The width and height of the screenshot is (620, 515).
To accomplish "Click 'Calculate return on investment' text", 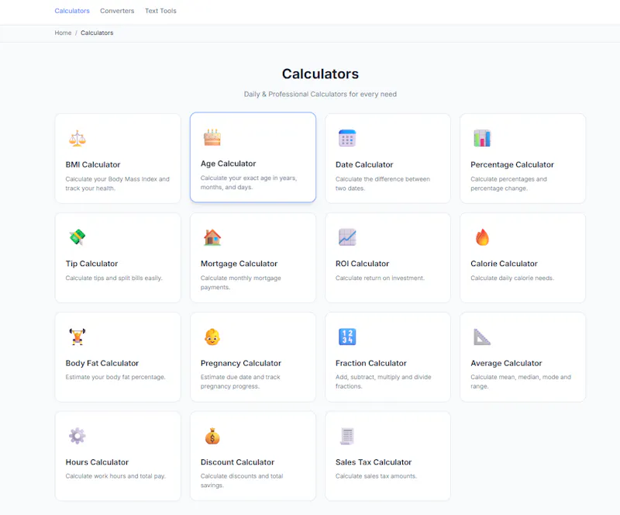I will [x=380, y=278].
